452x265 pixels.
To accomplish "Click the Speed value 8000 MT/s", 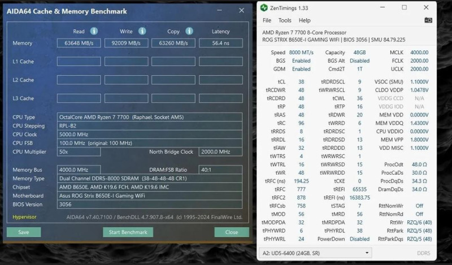I will pyautogui.click(x=301, y=53).
